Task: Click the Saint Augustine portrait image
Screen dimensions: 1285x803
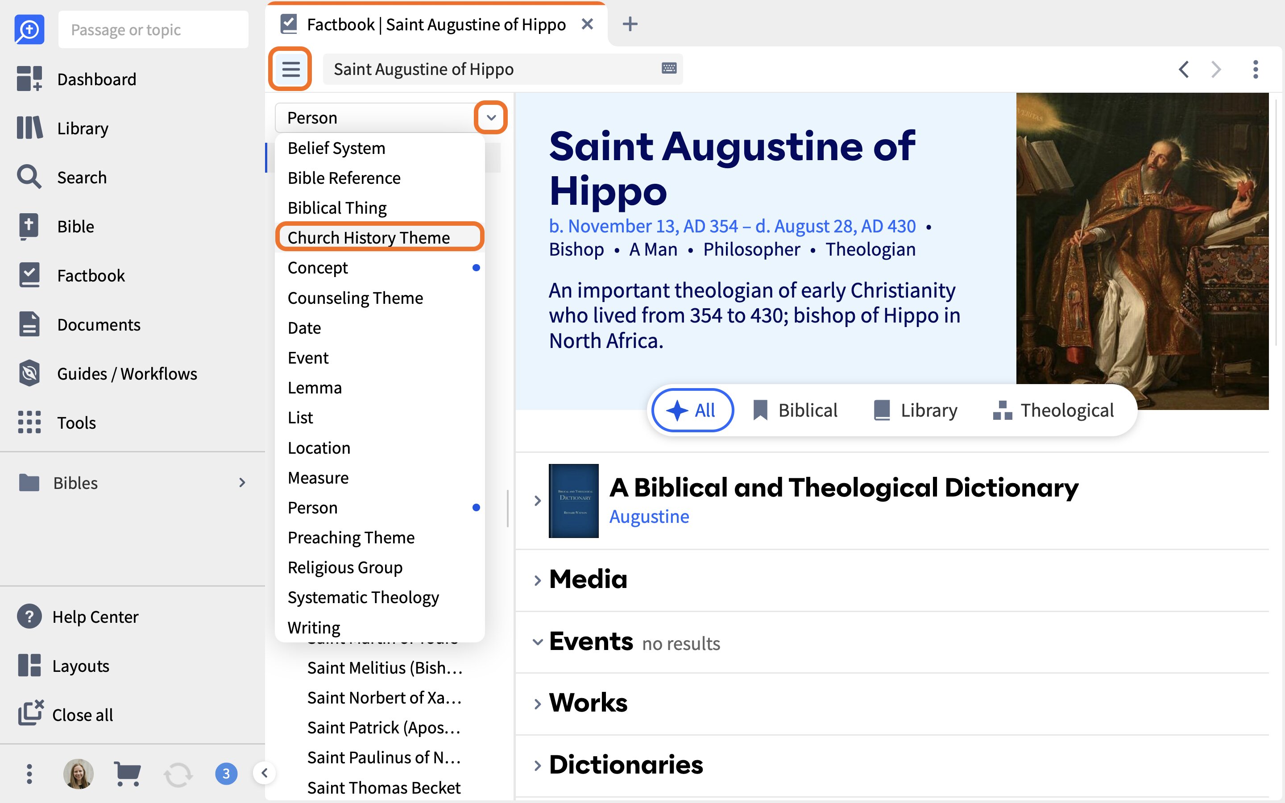Action: pyautogui.click(x=1142, y=251)
